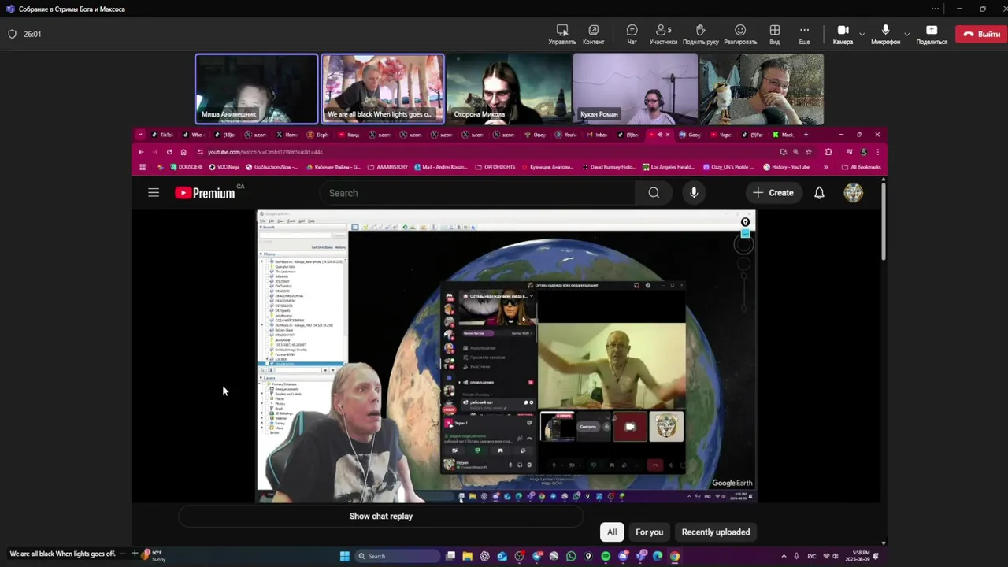Click the meeting shield icon beside timer
Screen dimensions: 1008x567
12,34
